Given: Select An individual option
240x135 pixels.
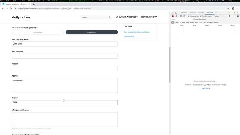Looking at the screenshot, I should (x=38, y=32).
